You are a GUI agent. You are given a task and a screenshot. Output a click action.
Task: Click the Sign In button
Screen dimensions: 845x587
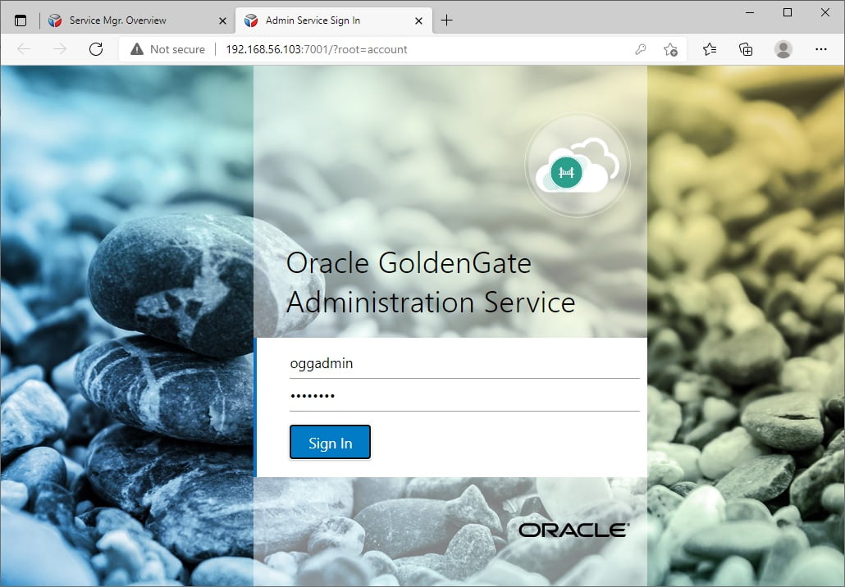tap(330, 442)
